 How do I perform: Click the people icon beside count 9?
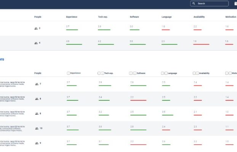(37, 143)
